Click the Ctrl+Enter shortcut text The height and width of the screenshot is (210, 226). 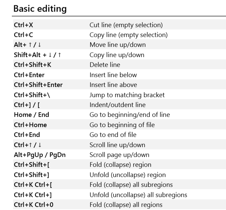click(x=29, y=75)
